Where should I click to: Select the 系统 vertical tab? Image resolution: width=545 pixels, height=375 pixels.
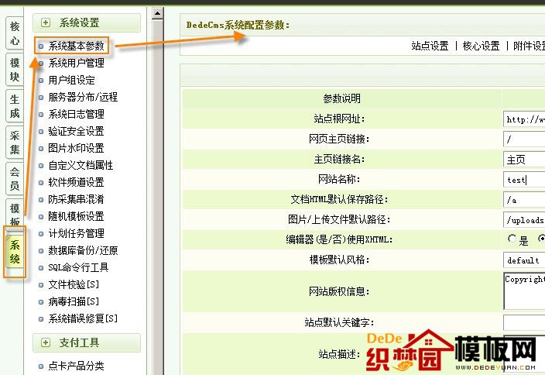pos(15,252)
